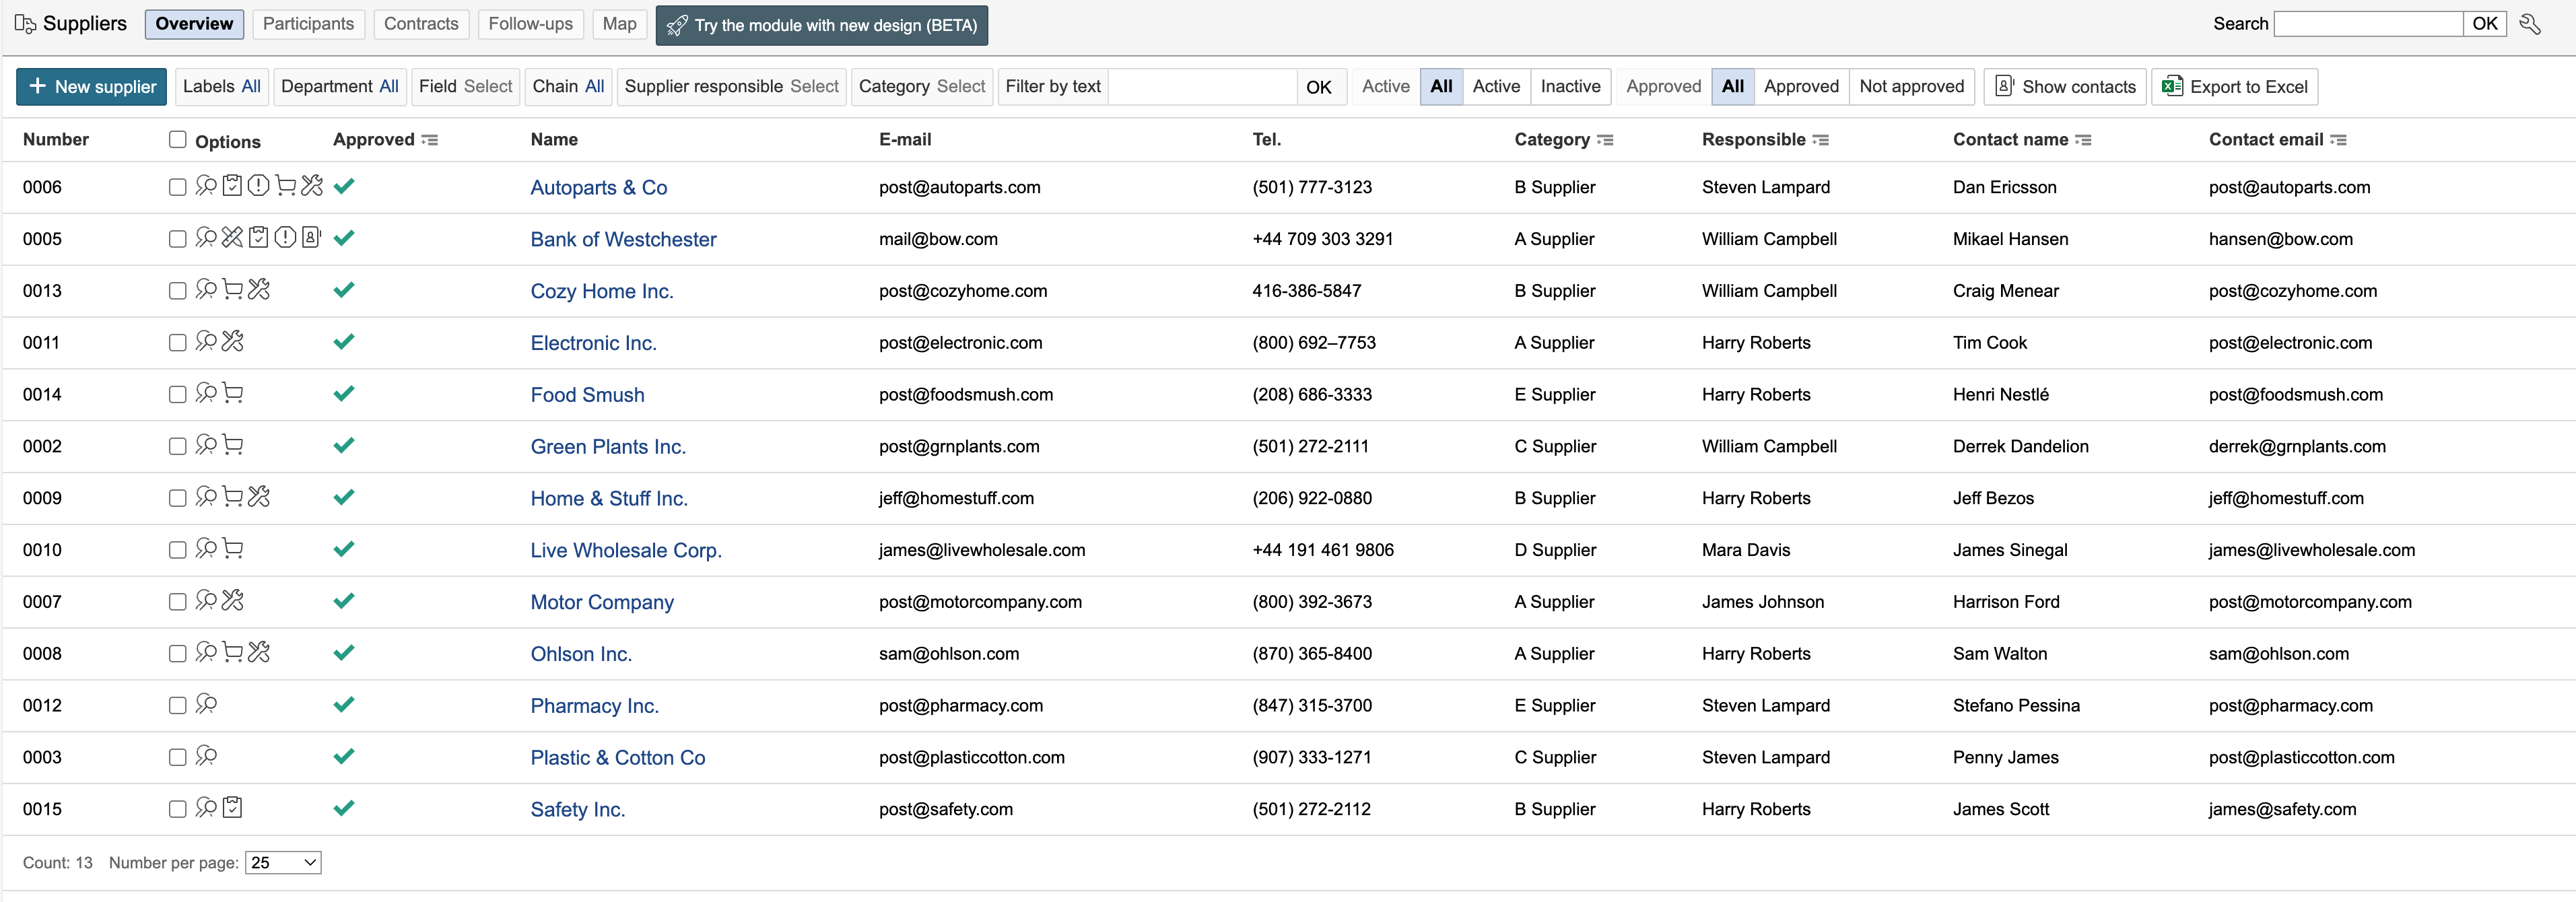Click the clipboard icon in Bank of Westchester row

(x=259, y=238)
